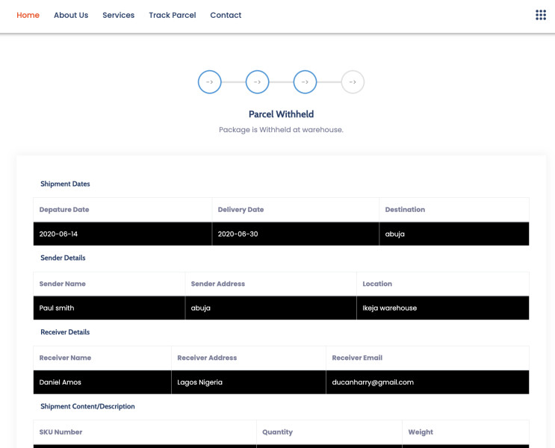Screen dimensions: 555x448
Task: Open the Contact page
Action: (x=226, y=15)
